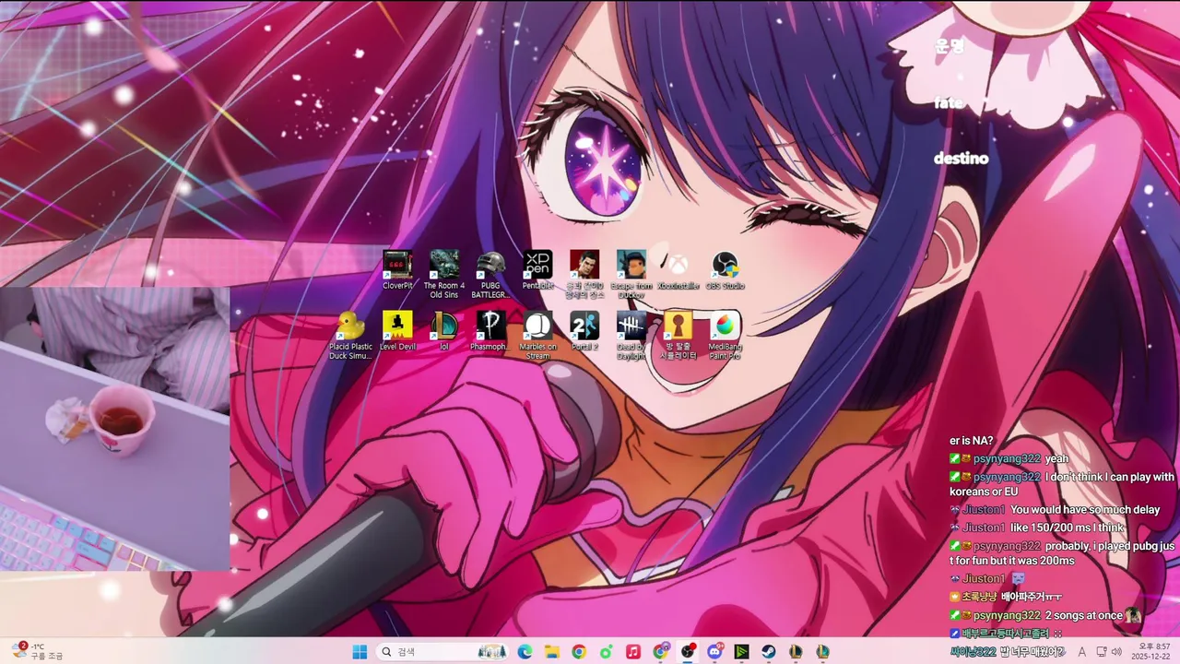Select Placid Plastic Duck Simulator shortcut

[x=351, y=335]
